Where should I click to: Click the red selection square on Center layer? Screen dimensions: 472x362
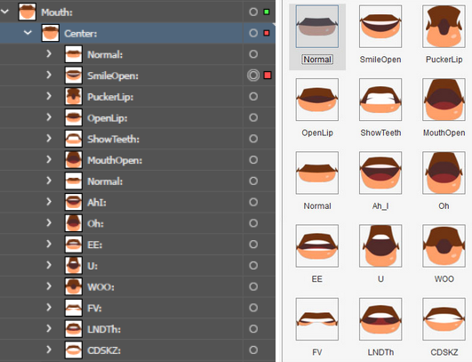[267, 33]
